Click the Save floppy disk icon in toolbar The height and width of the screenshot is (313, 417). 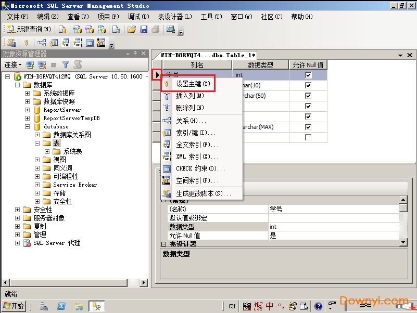144,29
